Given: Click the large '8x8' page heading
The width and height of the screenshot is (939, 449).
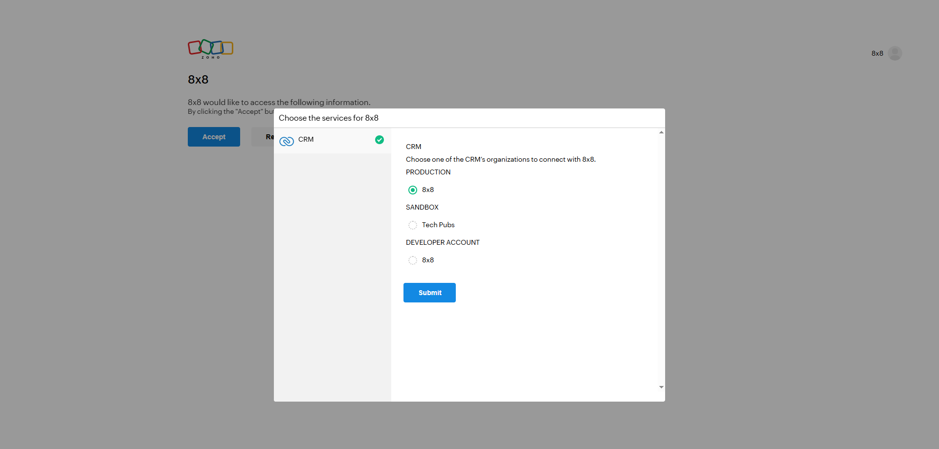Looking at the screenshot, I should 198,80.
